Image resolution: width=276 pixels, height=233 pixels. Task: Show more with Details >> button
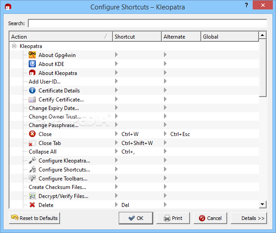pos(249,218)
